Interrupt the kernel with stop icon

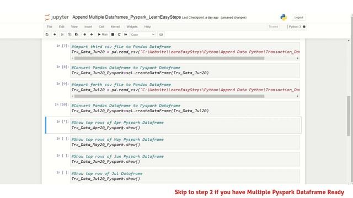click(x=113, y=35)
